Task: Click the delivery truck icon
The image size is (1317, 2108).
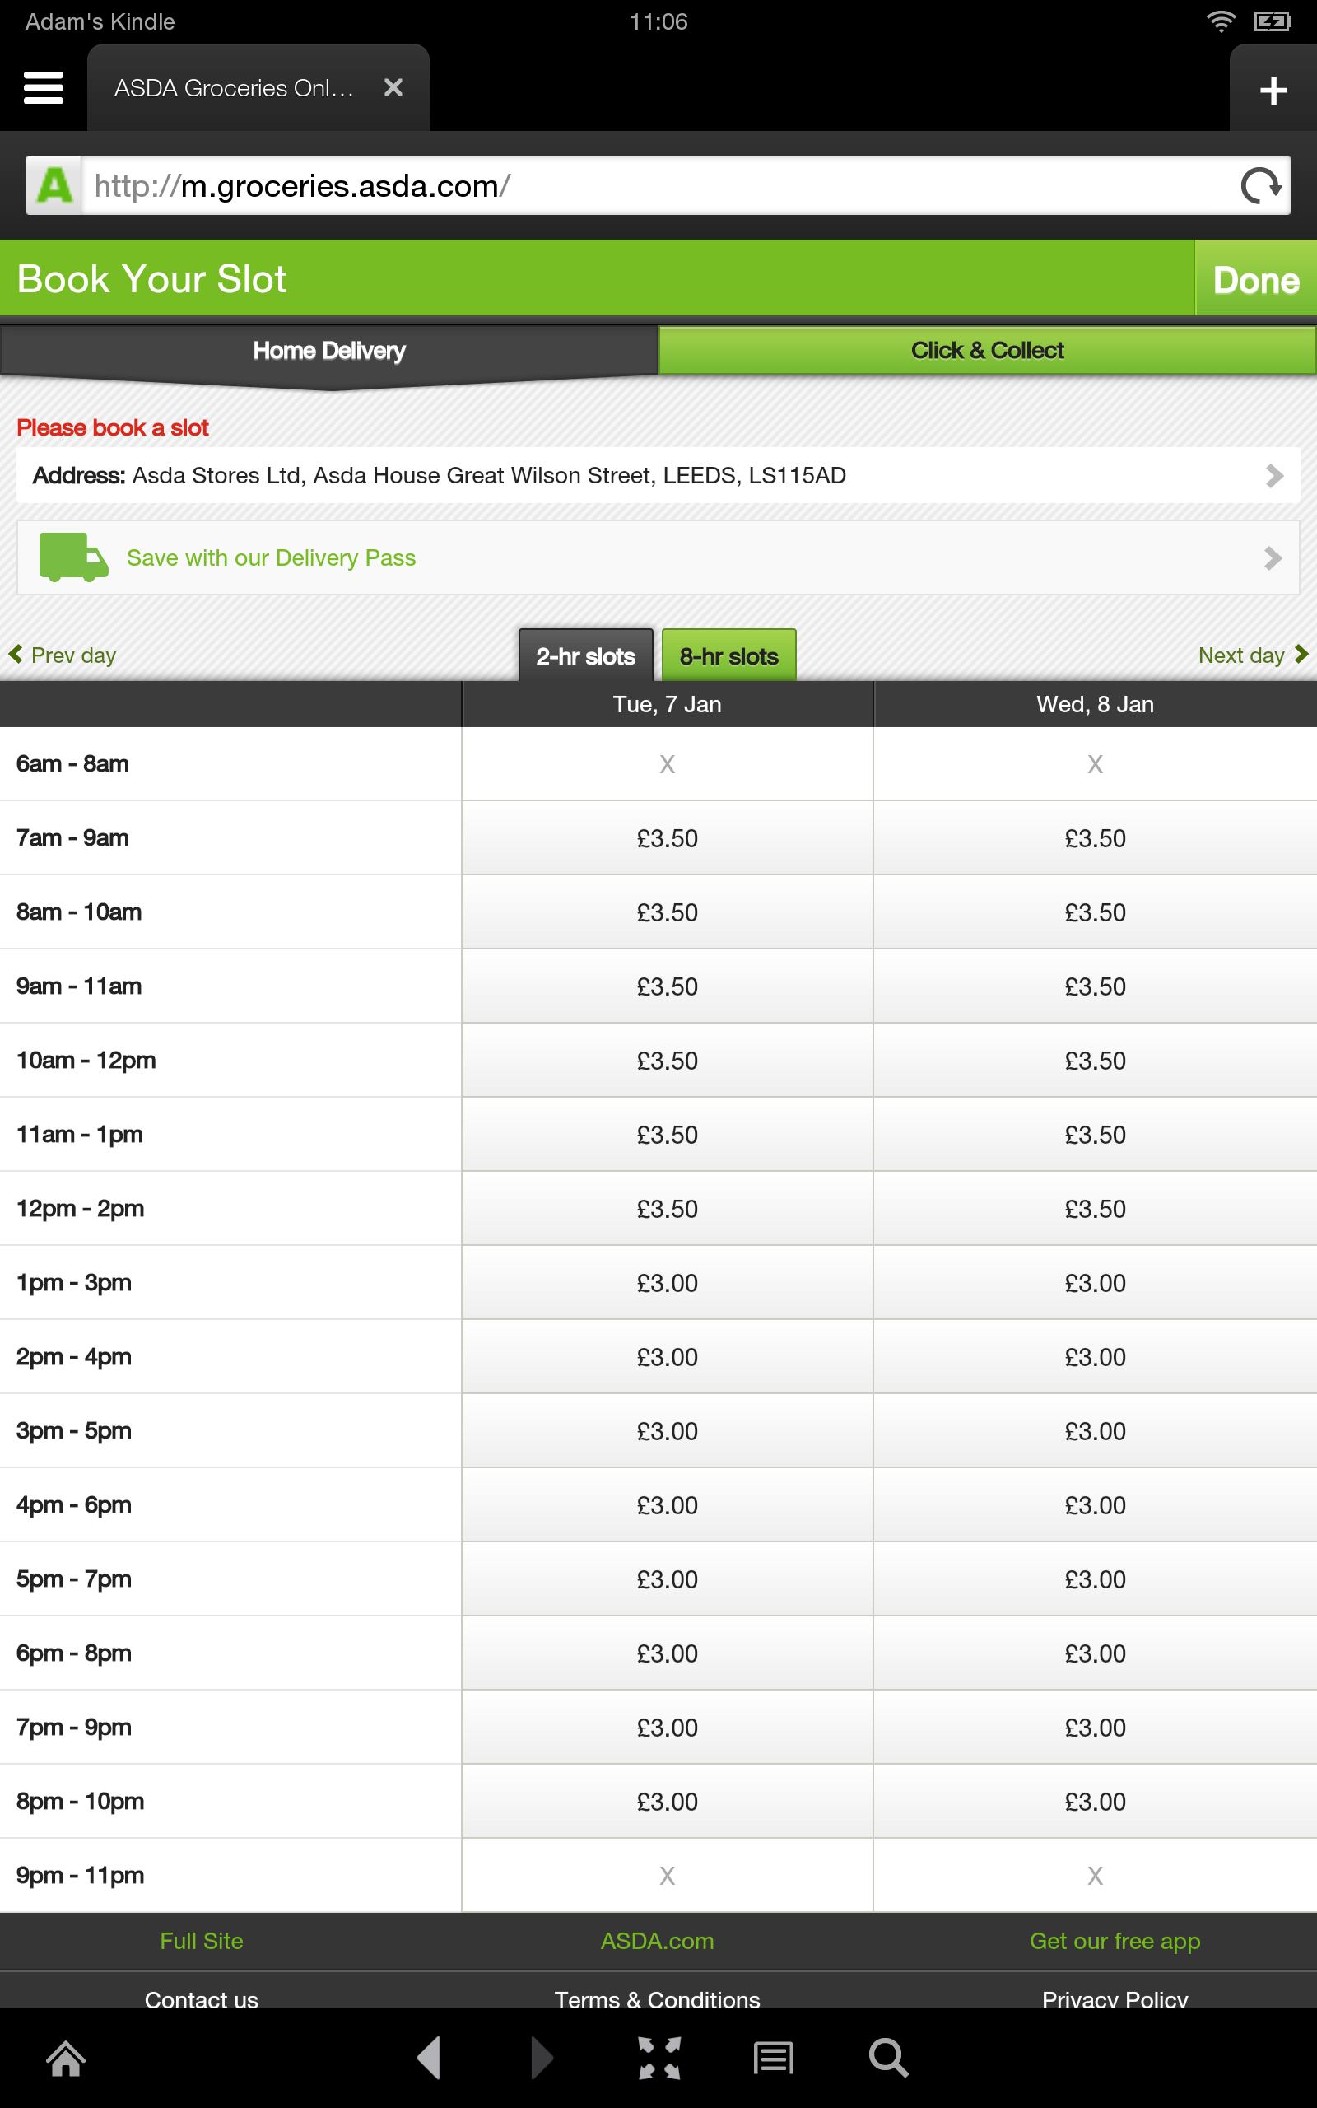Action: [x=73, y=557]
